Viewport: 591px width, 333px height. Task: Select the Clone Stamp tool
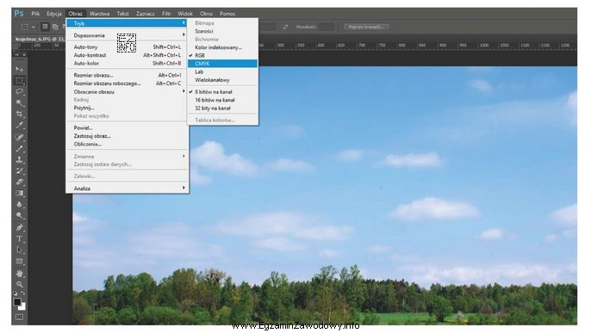20,159
